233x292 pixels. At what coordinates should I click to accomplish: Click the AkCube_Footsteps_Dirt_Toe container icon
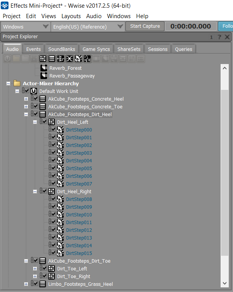[x=43, y=261]
